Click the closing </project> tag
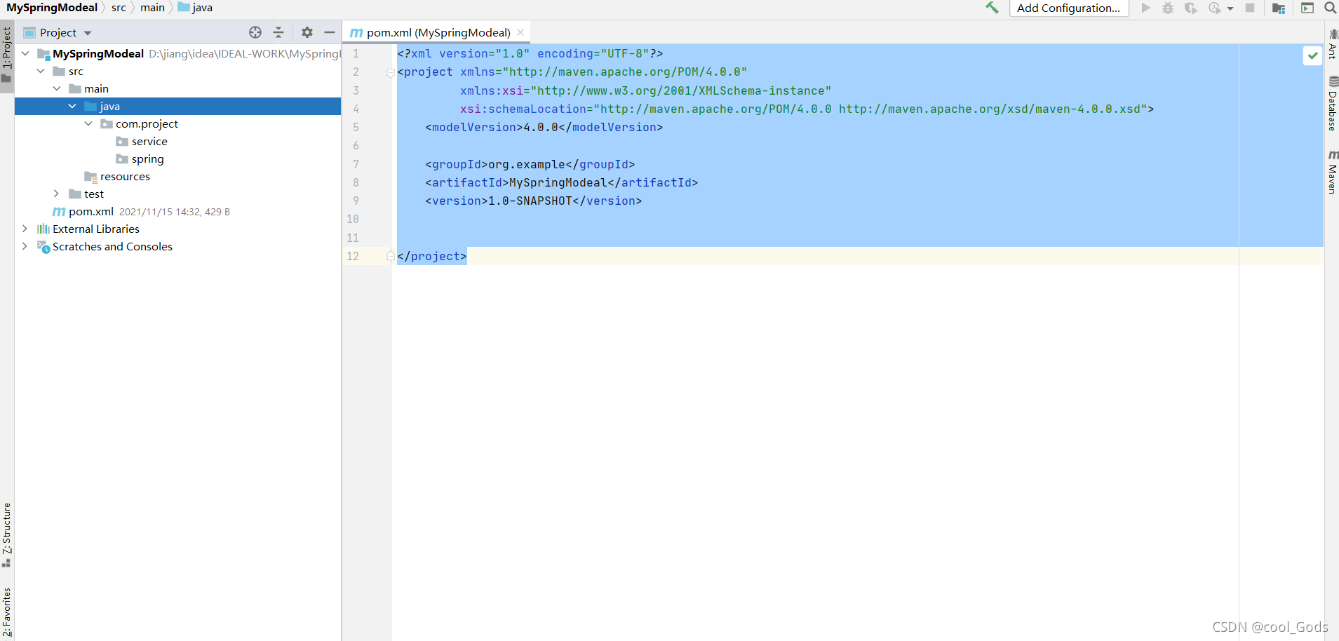 coord(431,256)
